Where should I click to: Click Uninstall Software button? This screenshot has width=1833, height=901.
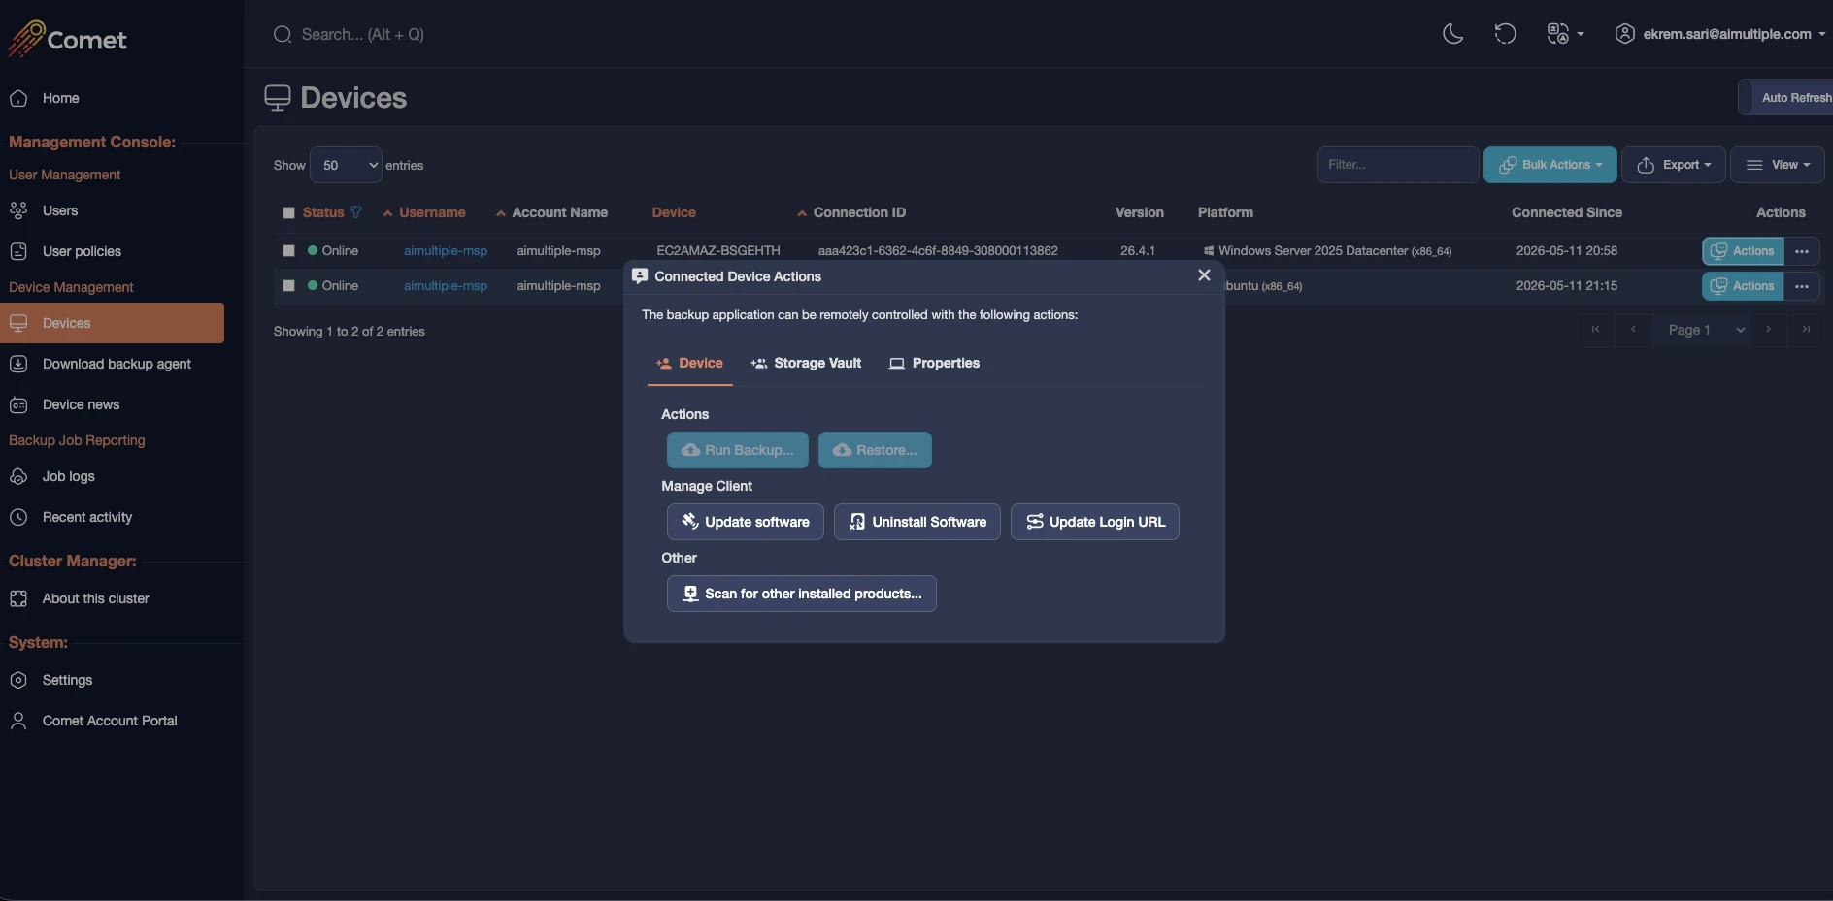tap(917, 522)
